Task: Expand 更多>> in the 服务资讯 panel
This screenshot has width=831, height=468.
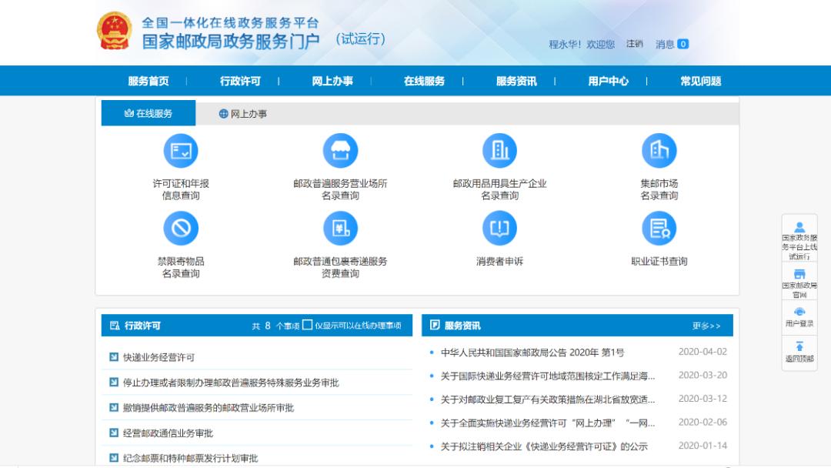Action: (706, 326)
